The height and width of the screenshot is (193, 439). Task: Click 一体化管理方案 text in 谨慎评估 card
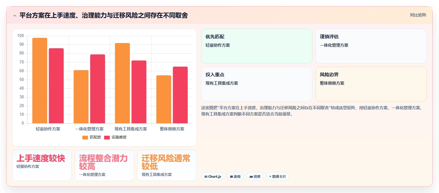(x=334, y=45)
